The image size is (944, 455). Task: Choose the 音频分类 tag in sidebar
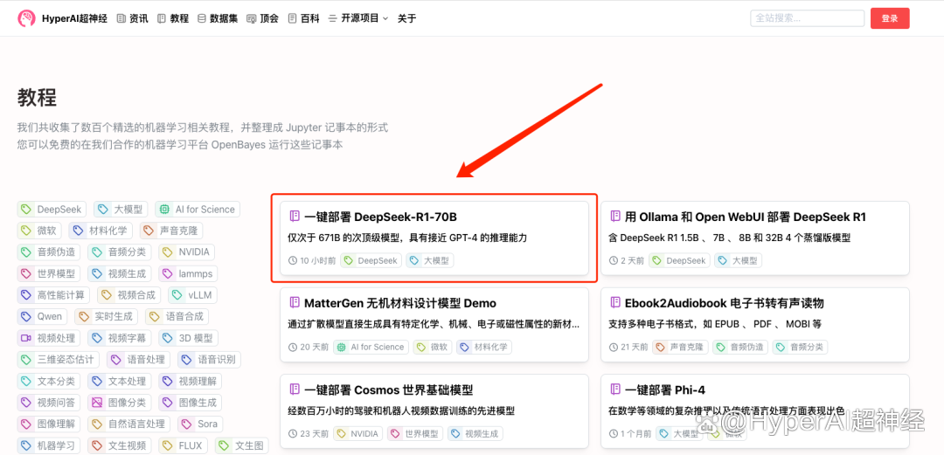[x=120, y=252]
